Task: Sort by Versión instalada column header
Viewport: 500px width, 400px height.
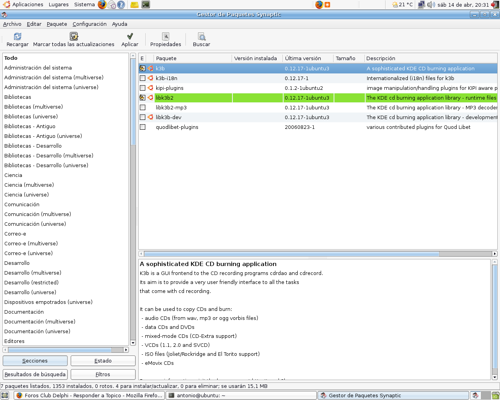Action: [257, 58]
